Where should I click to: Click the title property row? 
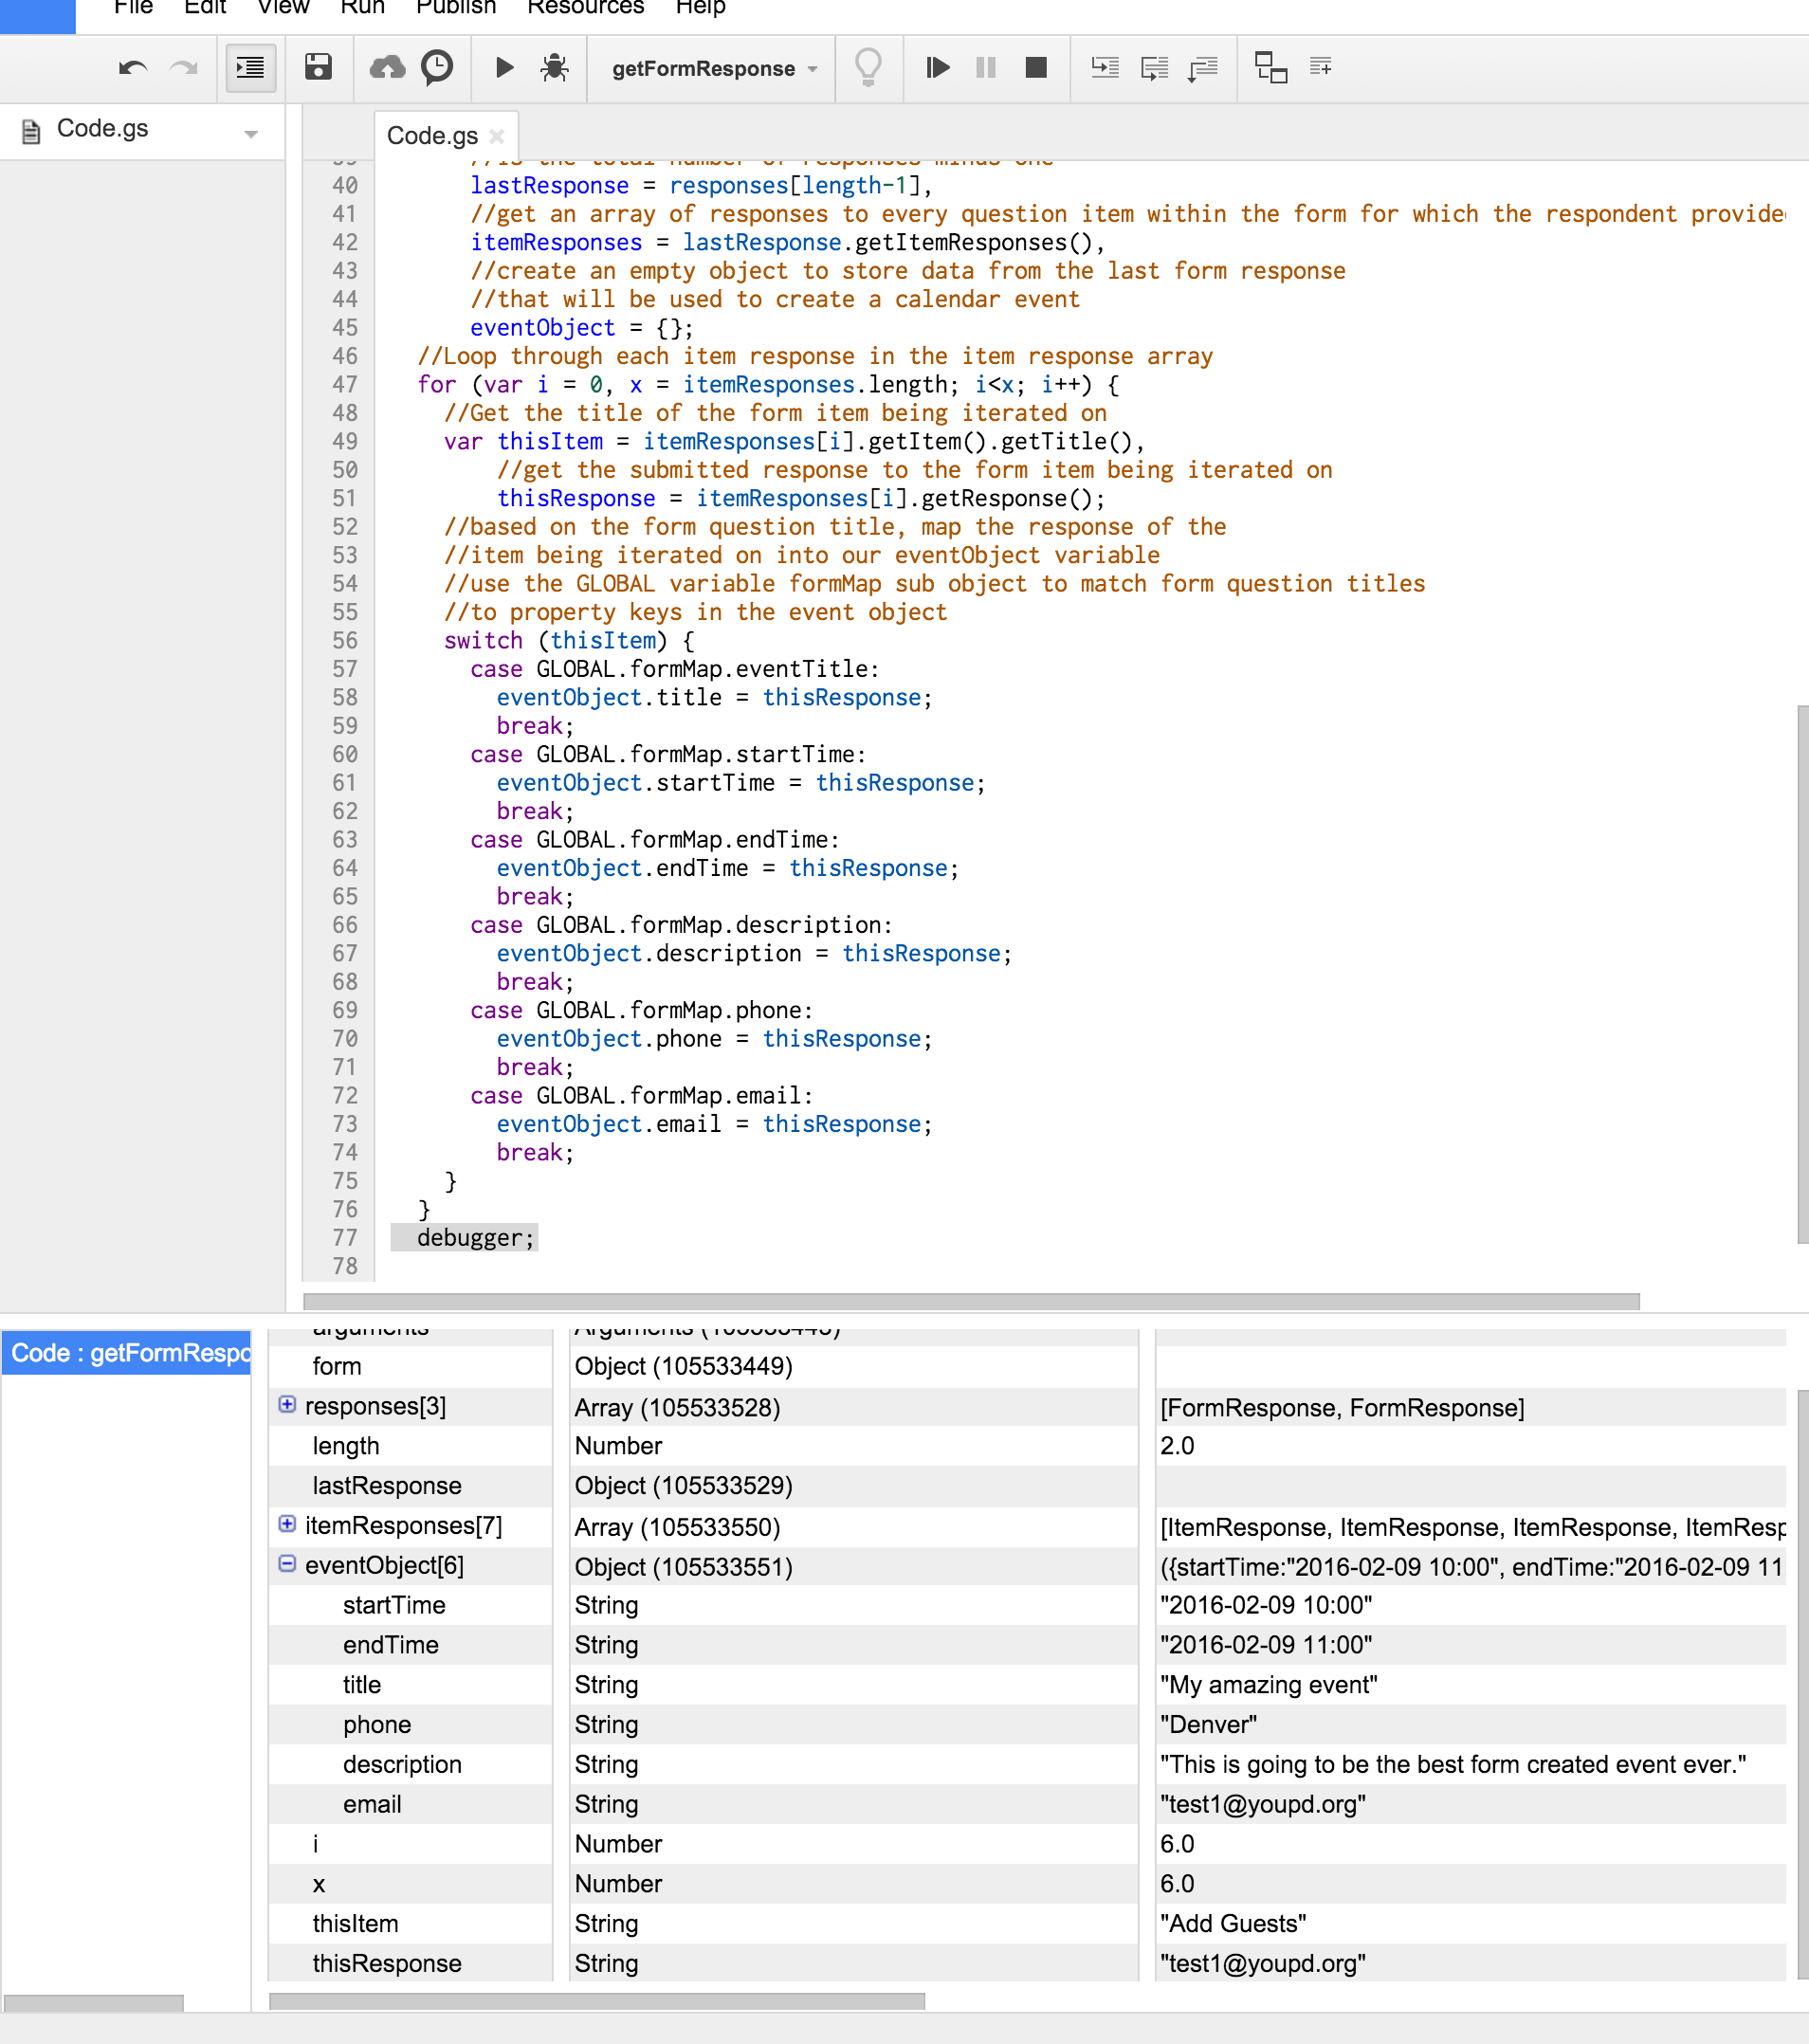(1027, 1685)
